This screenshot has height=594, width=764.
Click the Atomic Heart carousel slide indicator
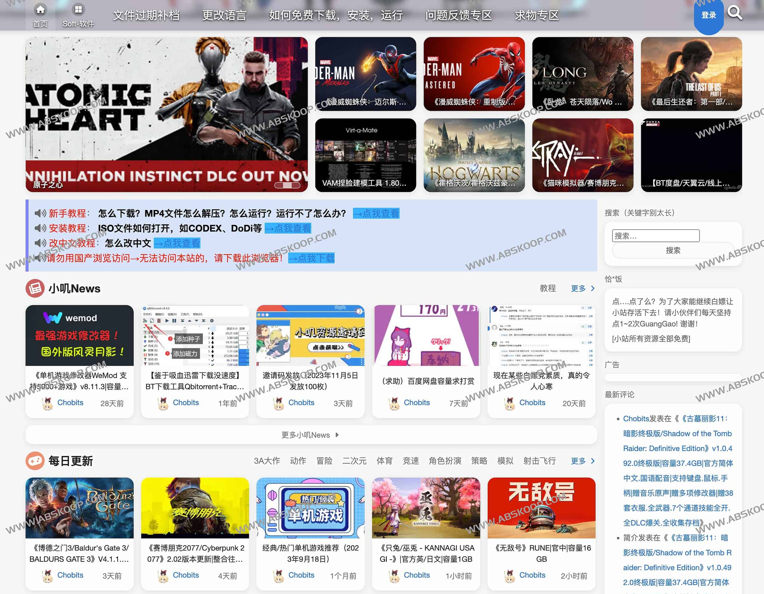point(287,185)
